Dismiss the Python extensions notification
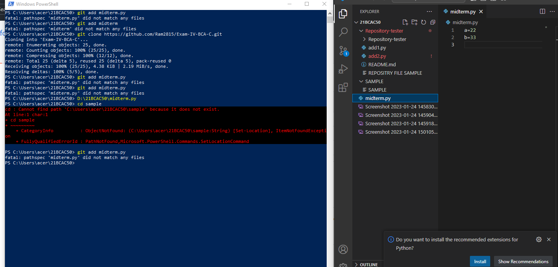The height and width of the screenshot is (267, 558). [549, 239]
